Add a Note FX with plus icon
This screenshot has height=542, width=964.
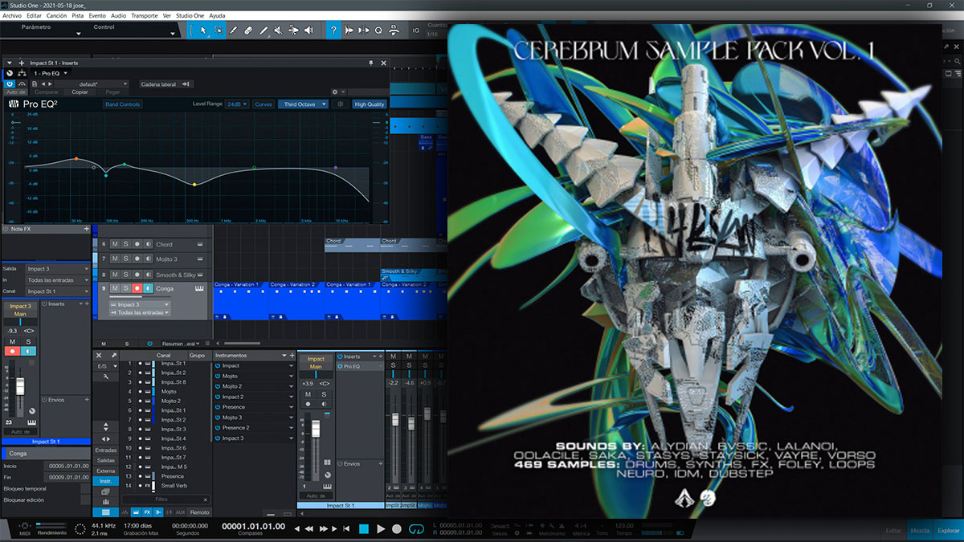(87, 229)
